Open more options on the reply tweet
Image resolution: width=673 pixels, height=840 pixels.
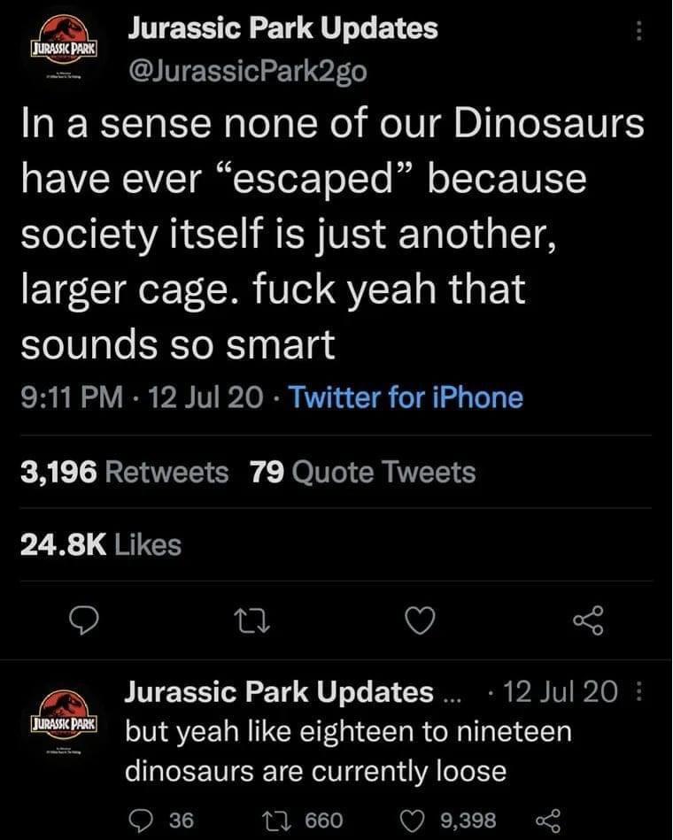pyautogui.click(x=638, y=690)
